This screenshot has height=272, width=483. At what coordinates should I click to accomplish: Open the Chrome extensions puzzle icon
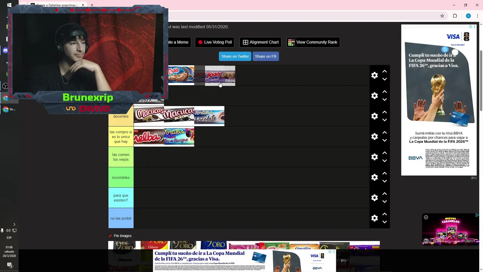point(455,16)
